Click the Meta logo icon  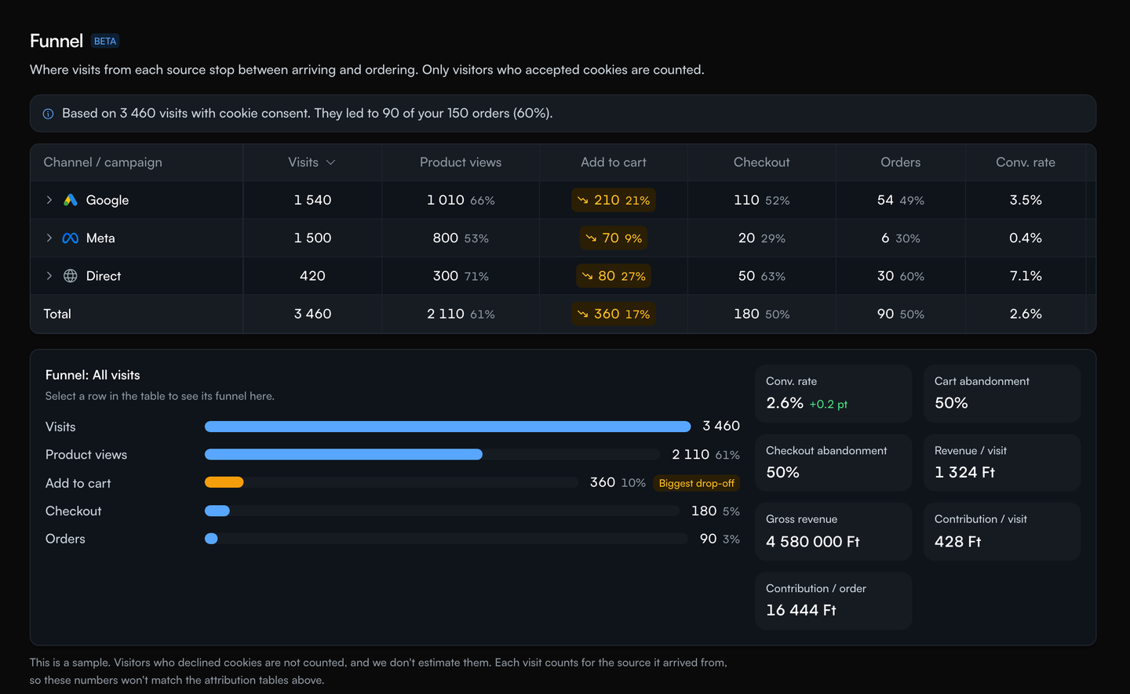click(71, 238)
